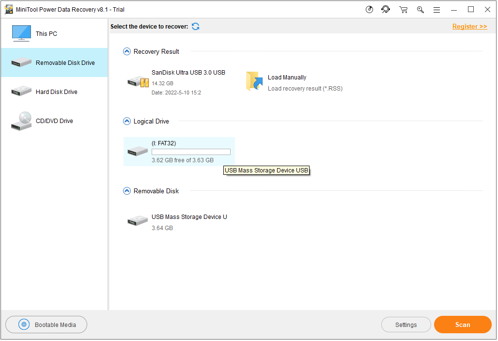This screenshot has width=498, height=341.
Task: Click the USB Mass Storage Device drive icon
Action: [138, 221]
